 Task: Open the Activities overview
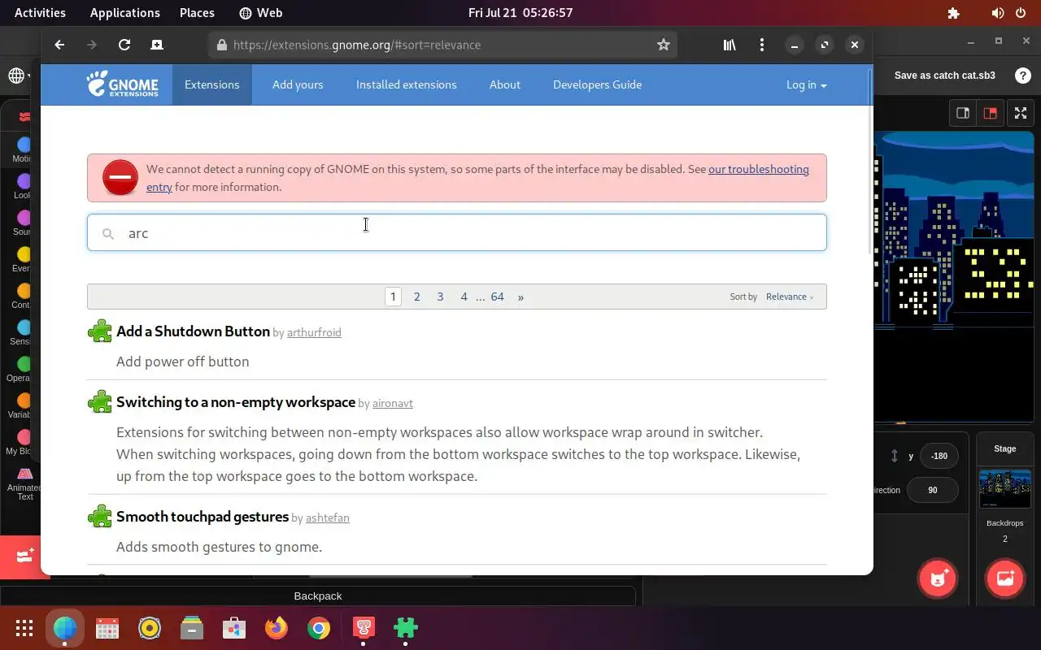click(40, 13)
